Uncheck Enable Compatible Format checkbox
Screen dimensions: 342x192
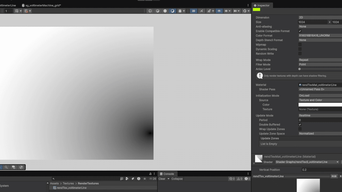(300, 31)
